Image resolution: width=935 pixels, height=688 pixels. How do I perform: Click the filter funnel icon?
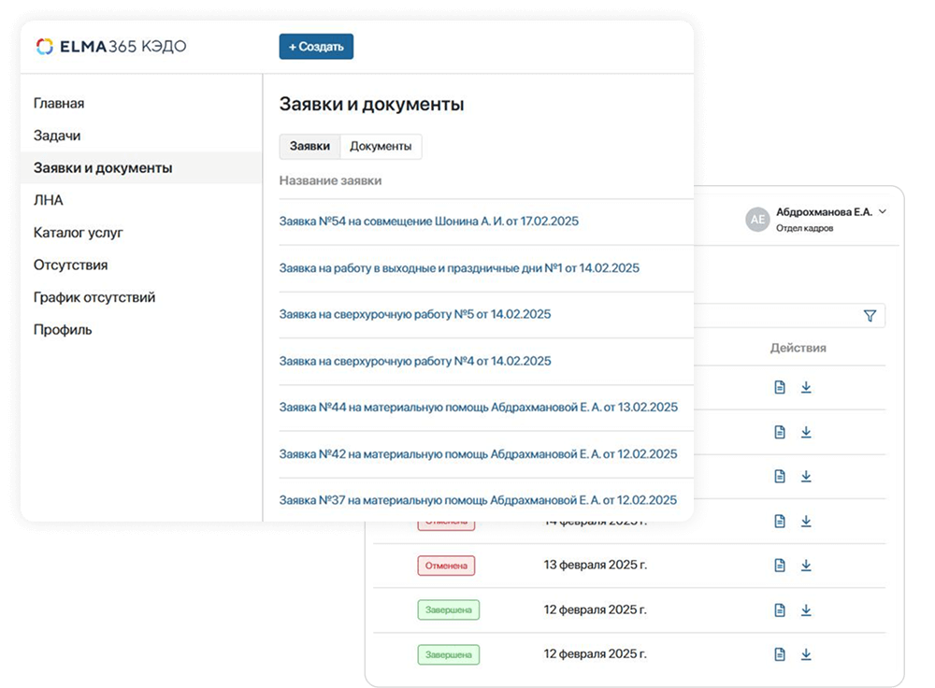coord(870,316)
